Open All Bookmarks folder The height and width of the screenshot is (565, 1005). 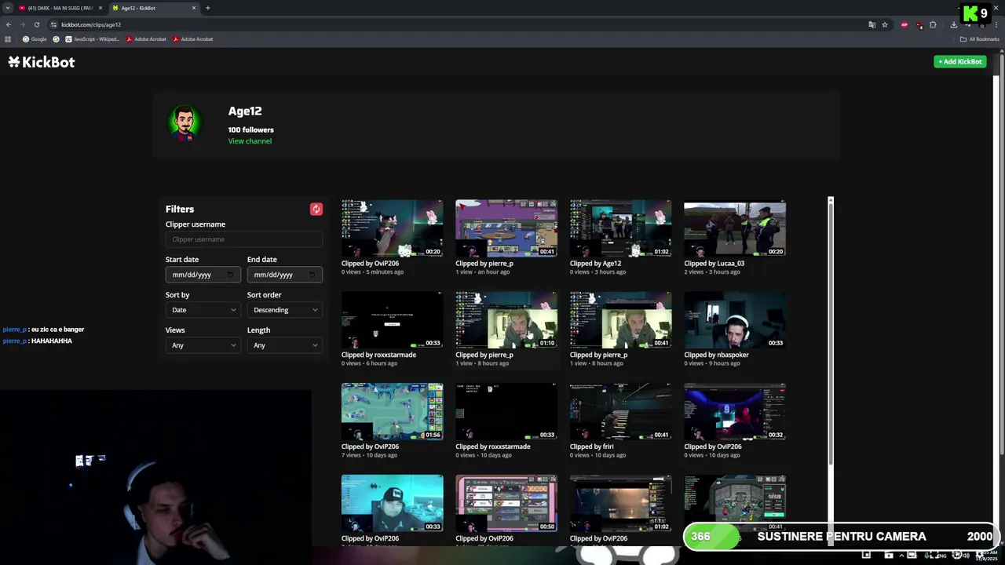pos(979,39)
